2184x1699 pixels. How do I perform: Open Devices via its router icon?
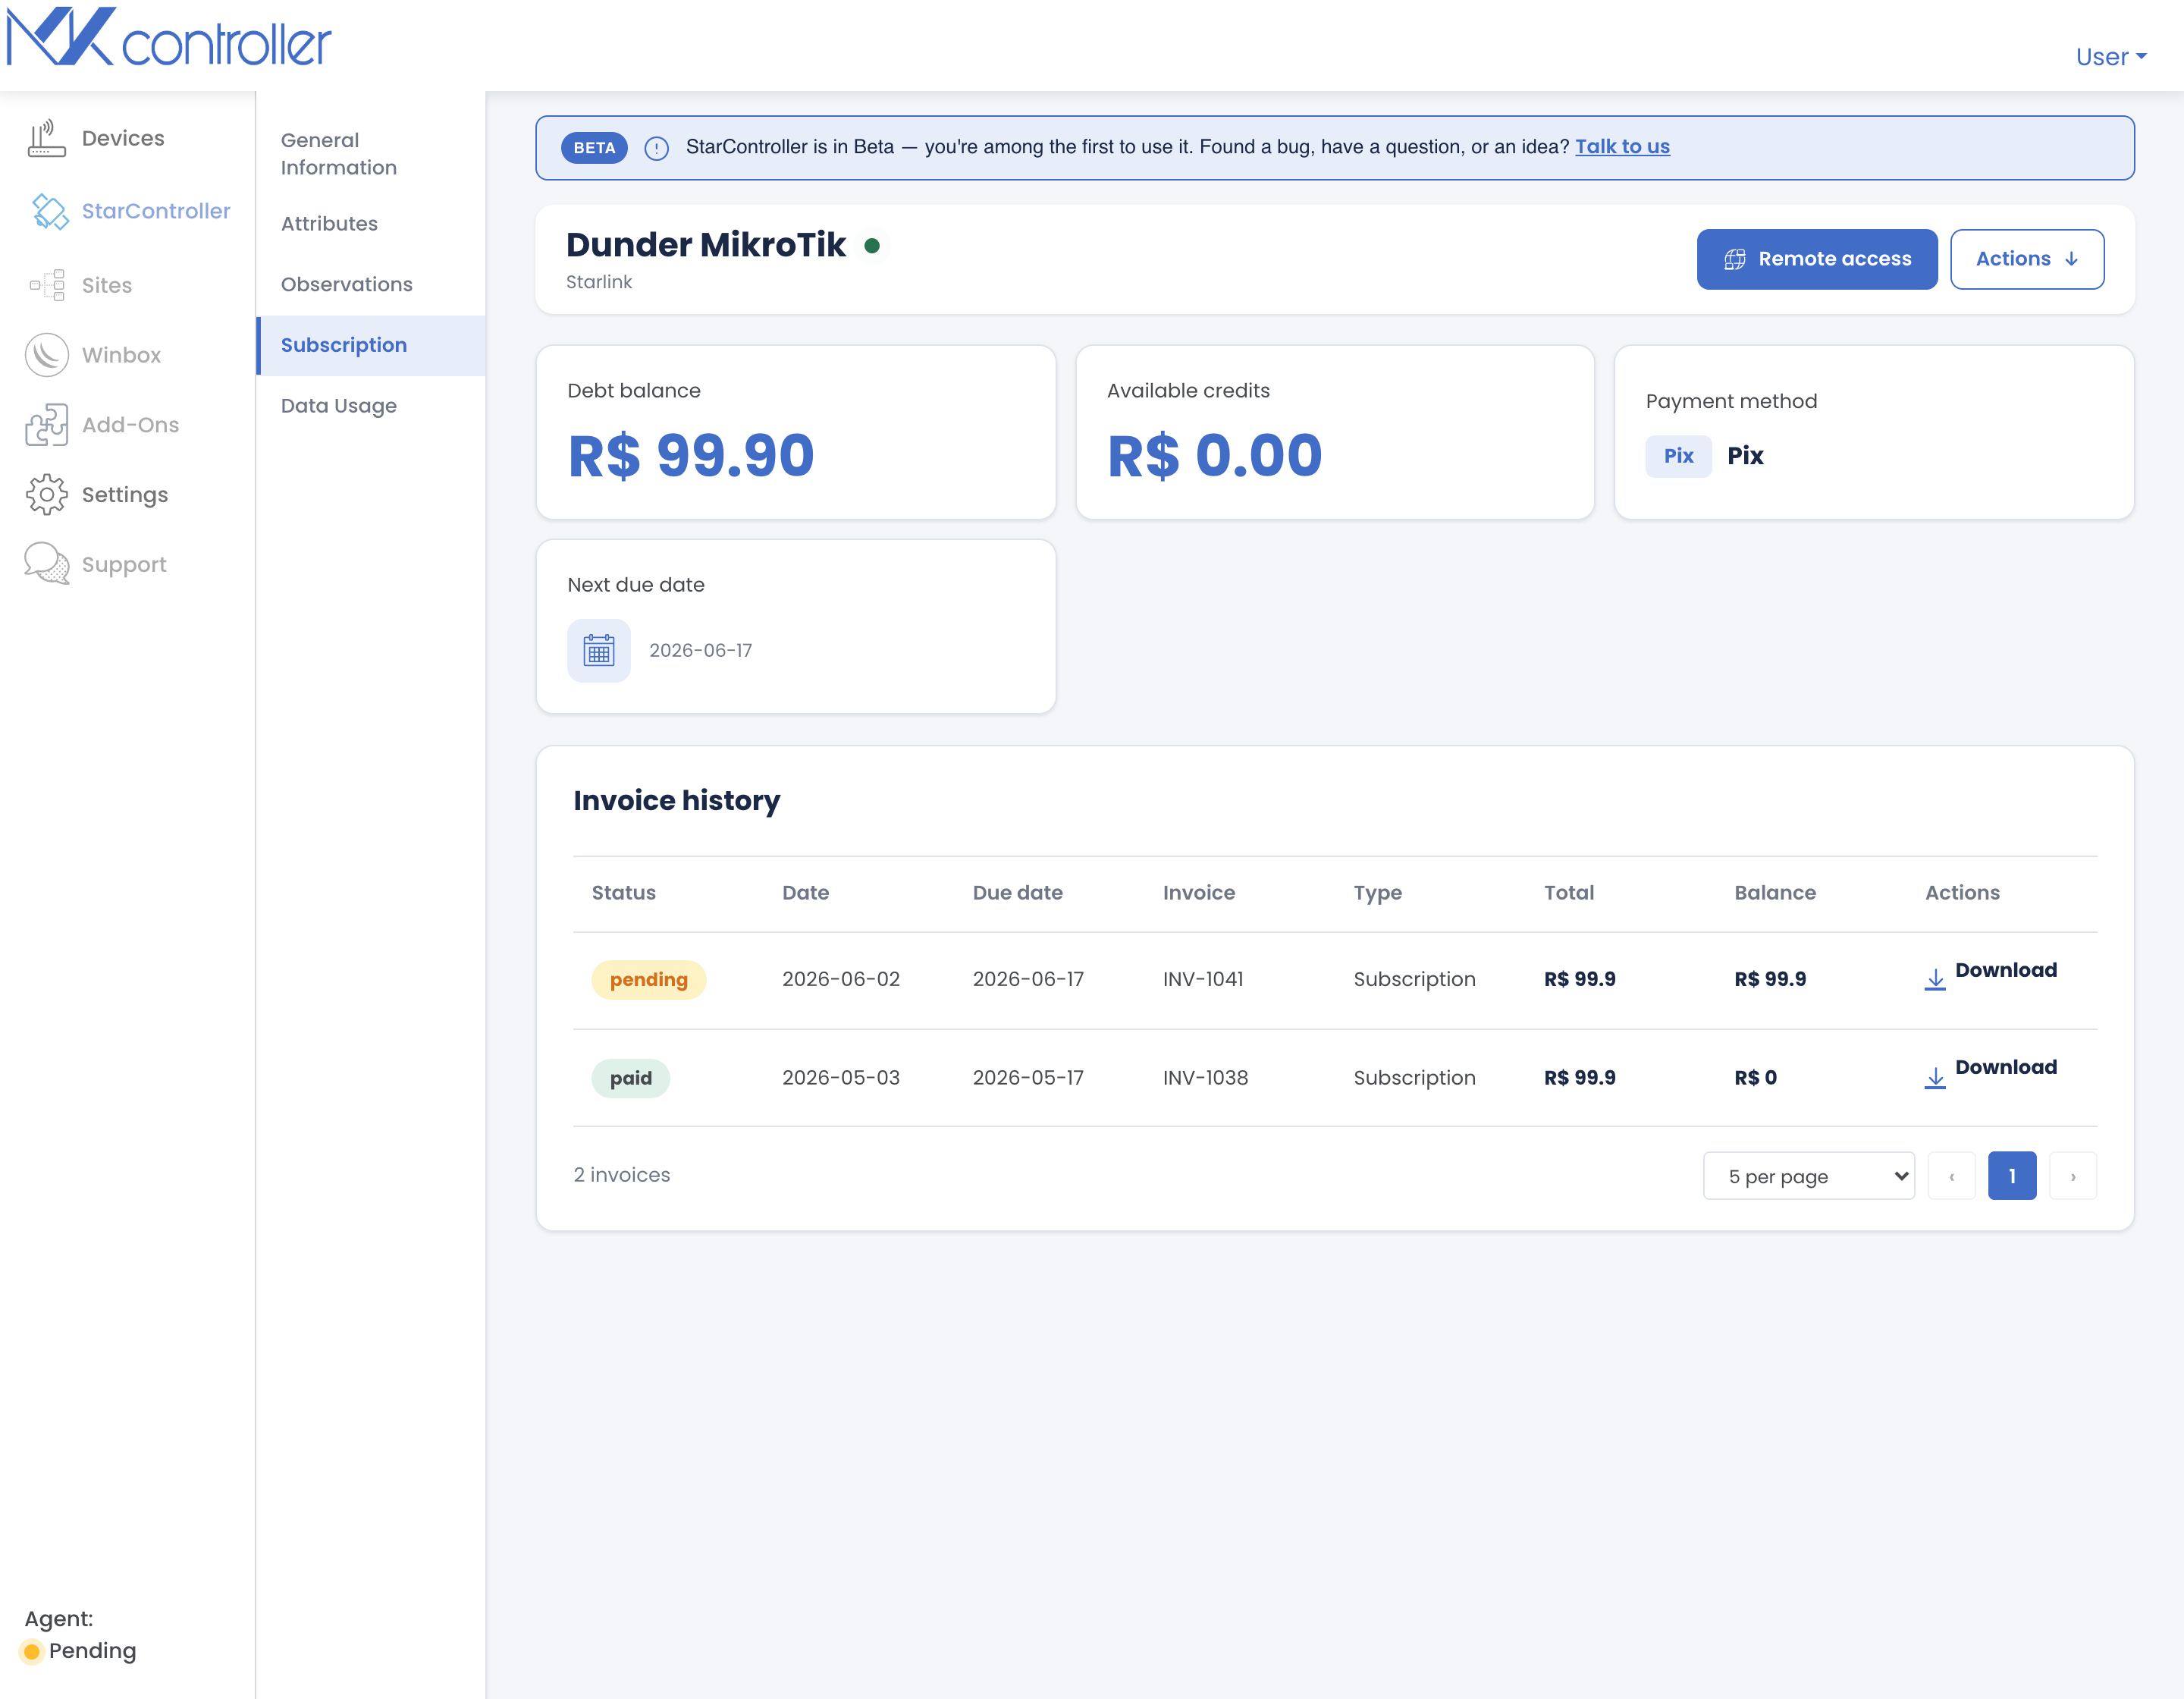[x=46, y=138]
